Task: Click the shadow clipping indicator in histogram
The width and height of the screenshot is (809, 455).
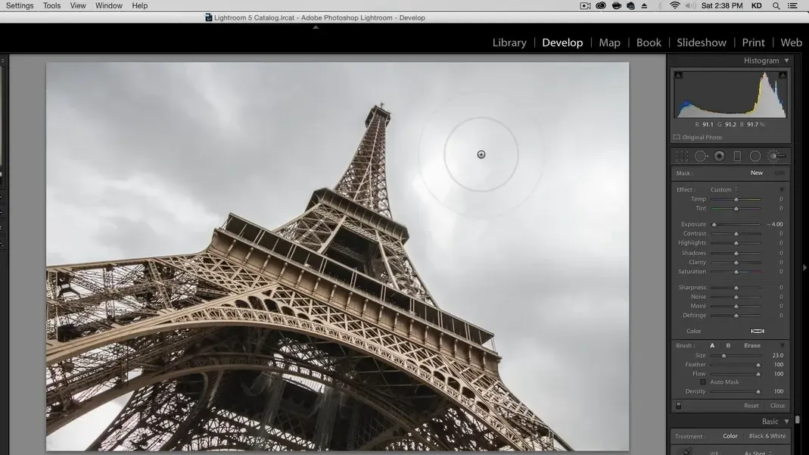Action: pos(678,75)
